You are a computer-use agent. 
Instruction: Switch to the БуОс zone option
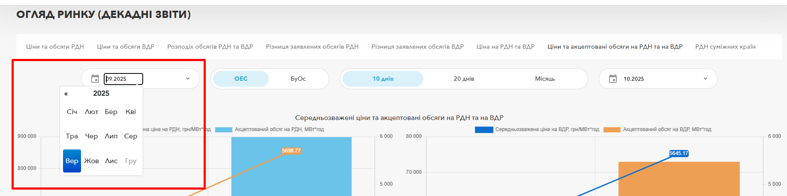pos(298,79)
